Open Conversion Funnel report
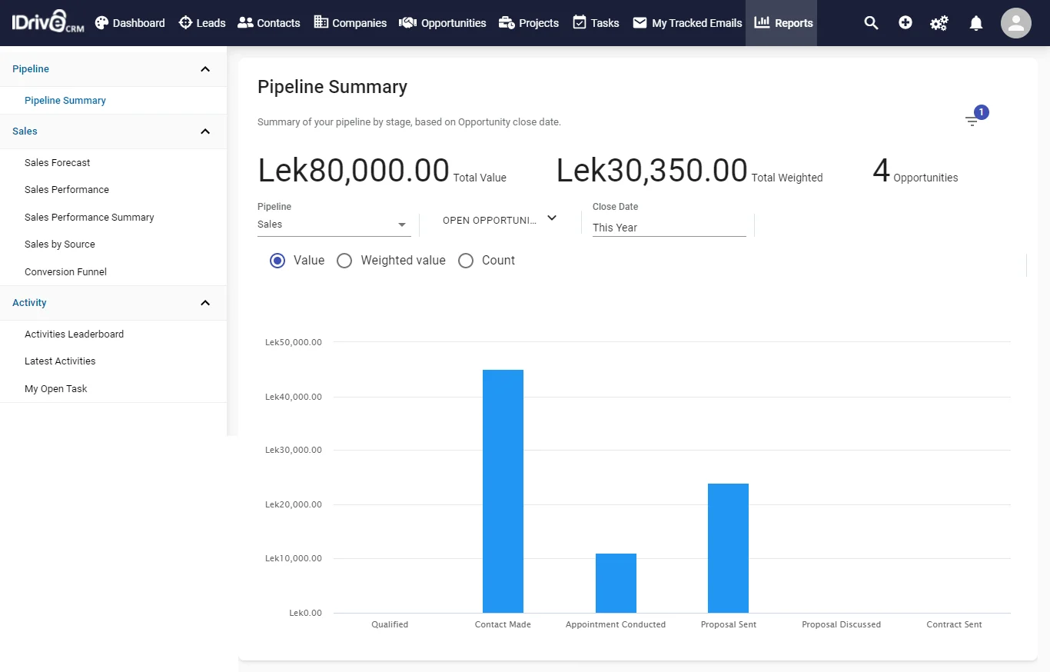 pos(65,272)
